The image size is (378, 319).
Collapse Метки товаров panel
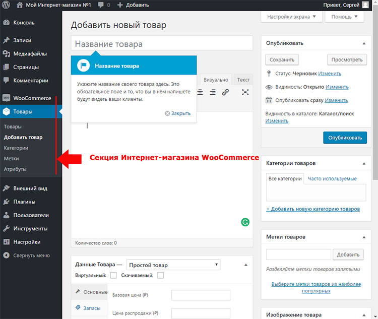(x=364, y=237)
